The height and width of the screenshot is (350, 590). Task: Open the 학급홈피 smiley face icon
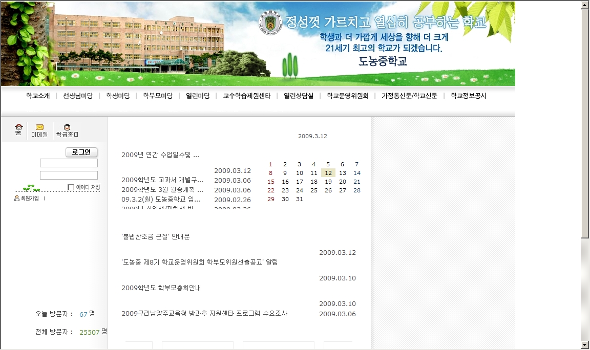67,127
